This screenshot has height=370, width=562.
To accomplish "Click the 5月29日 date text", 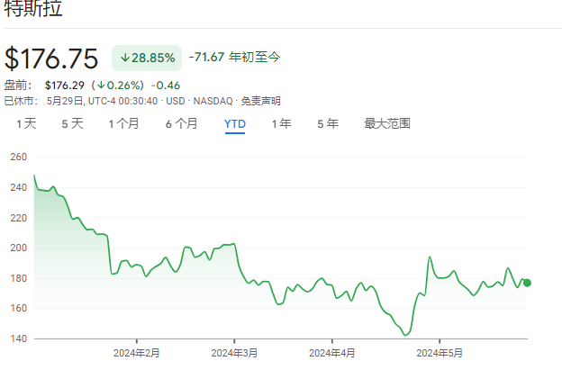I will pos(65,101).
